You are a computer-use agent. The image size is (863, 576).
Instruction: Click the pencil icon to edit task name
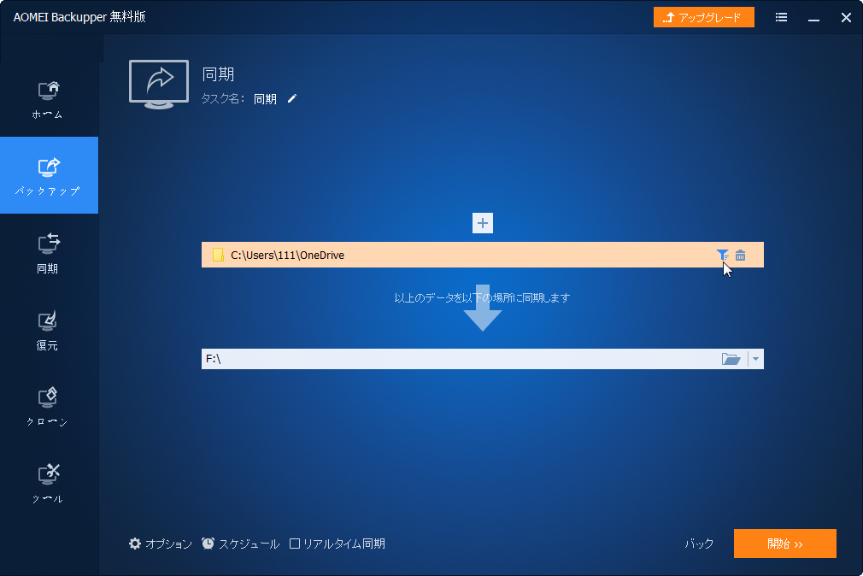point(292,98)
